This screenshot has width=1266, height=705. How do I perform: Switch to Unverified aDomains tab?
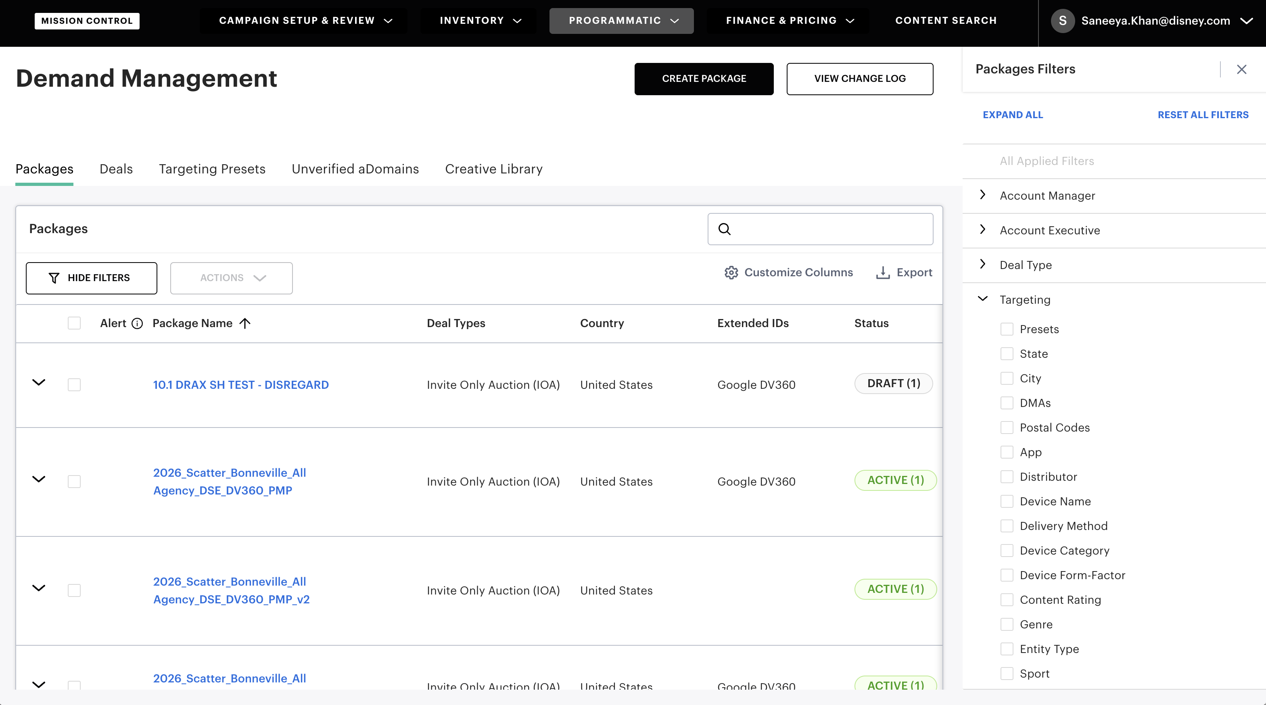[x=355, y=169]
